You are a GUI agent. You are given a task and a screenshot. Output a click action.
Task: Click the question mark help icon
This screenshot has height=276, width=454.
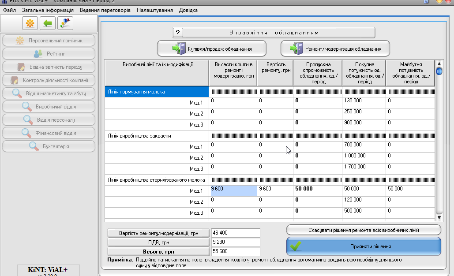178,32
